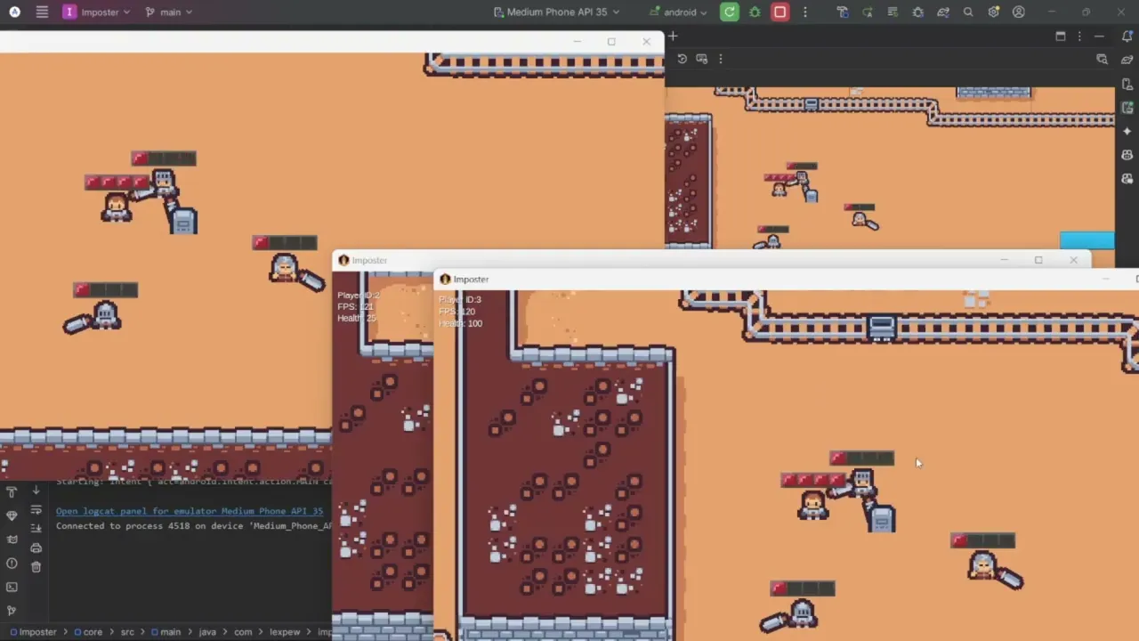The width and height of the screenshot is (1139, 641).
Task: Toggle the emulator window mode icon
Action: pyautogui.click(x=1060, y=37)
